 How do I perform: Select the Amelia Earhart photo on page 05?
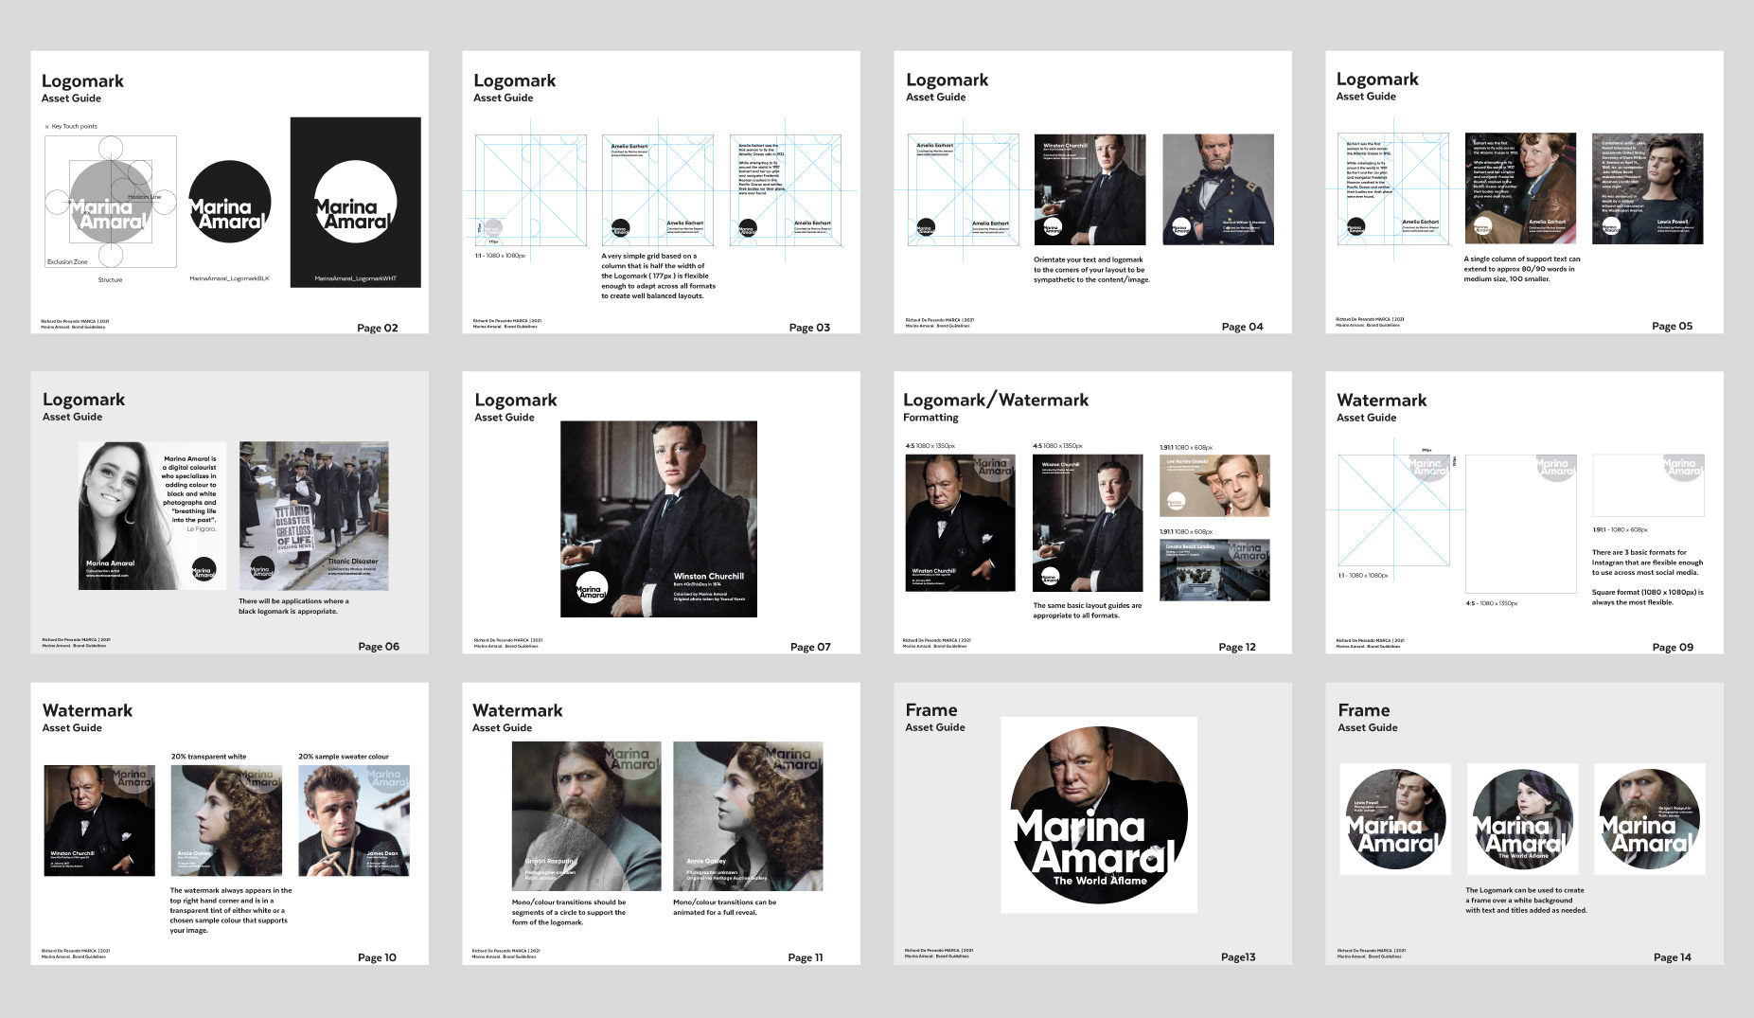[1520, 188]
